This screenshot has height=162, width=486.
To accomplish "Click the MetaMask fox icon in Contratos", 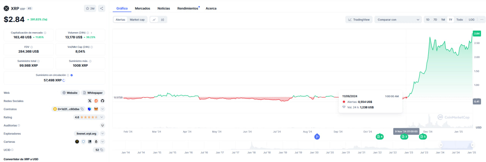I will click(96, 109).
